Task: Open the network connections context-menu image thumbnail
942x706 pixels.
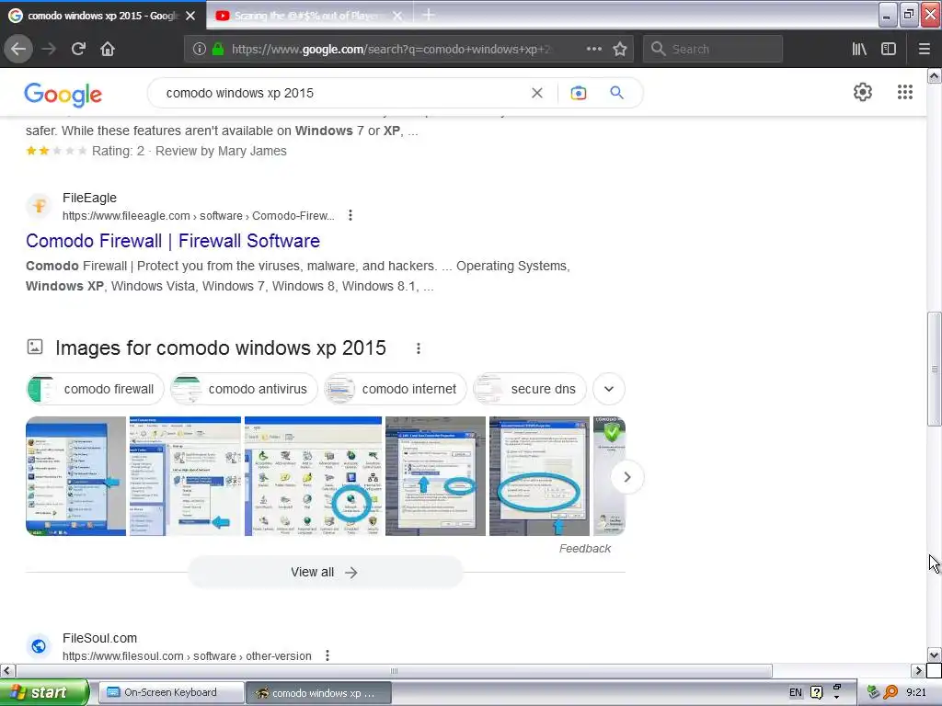Action: (x=185, y=476)
